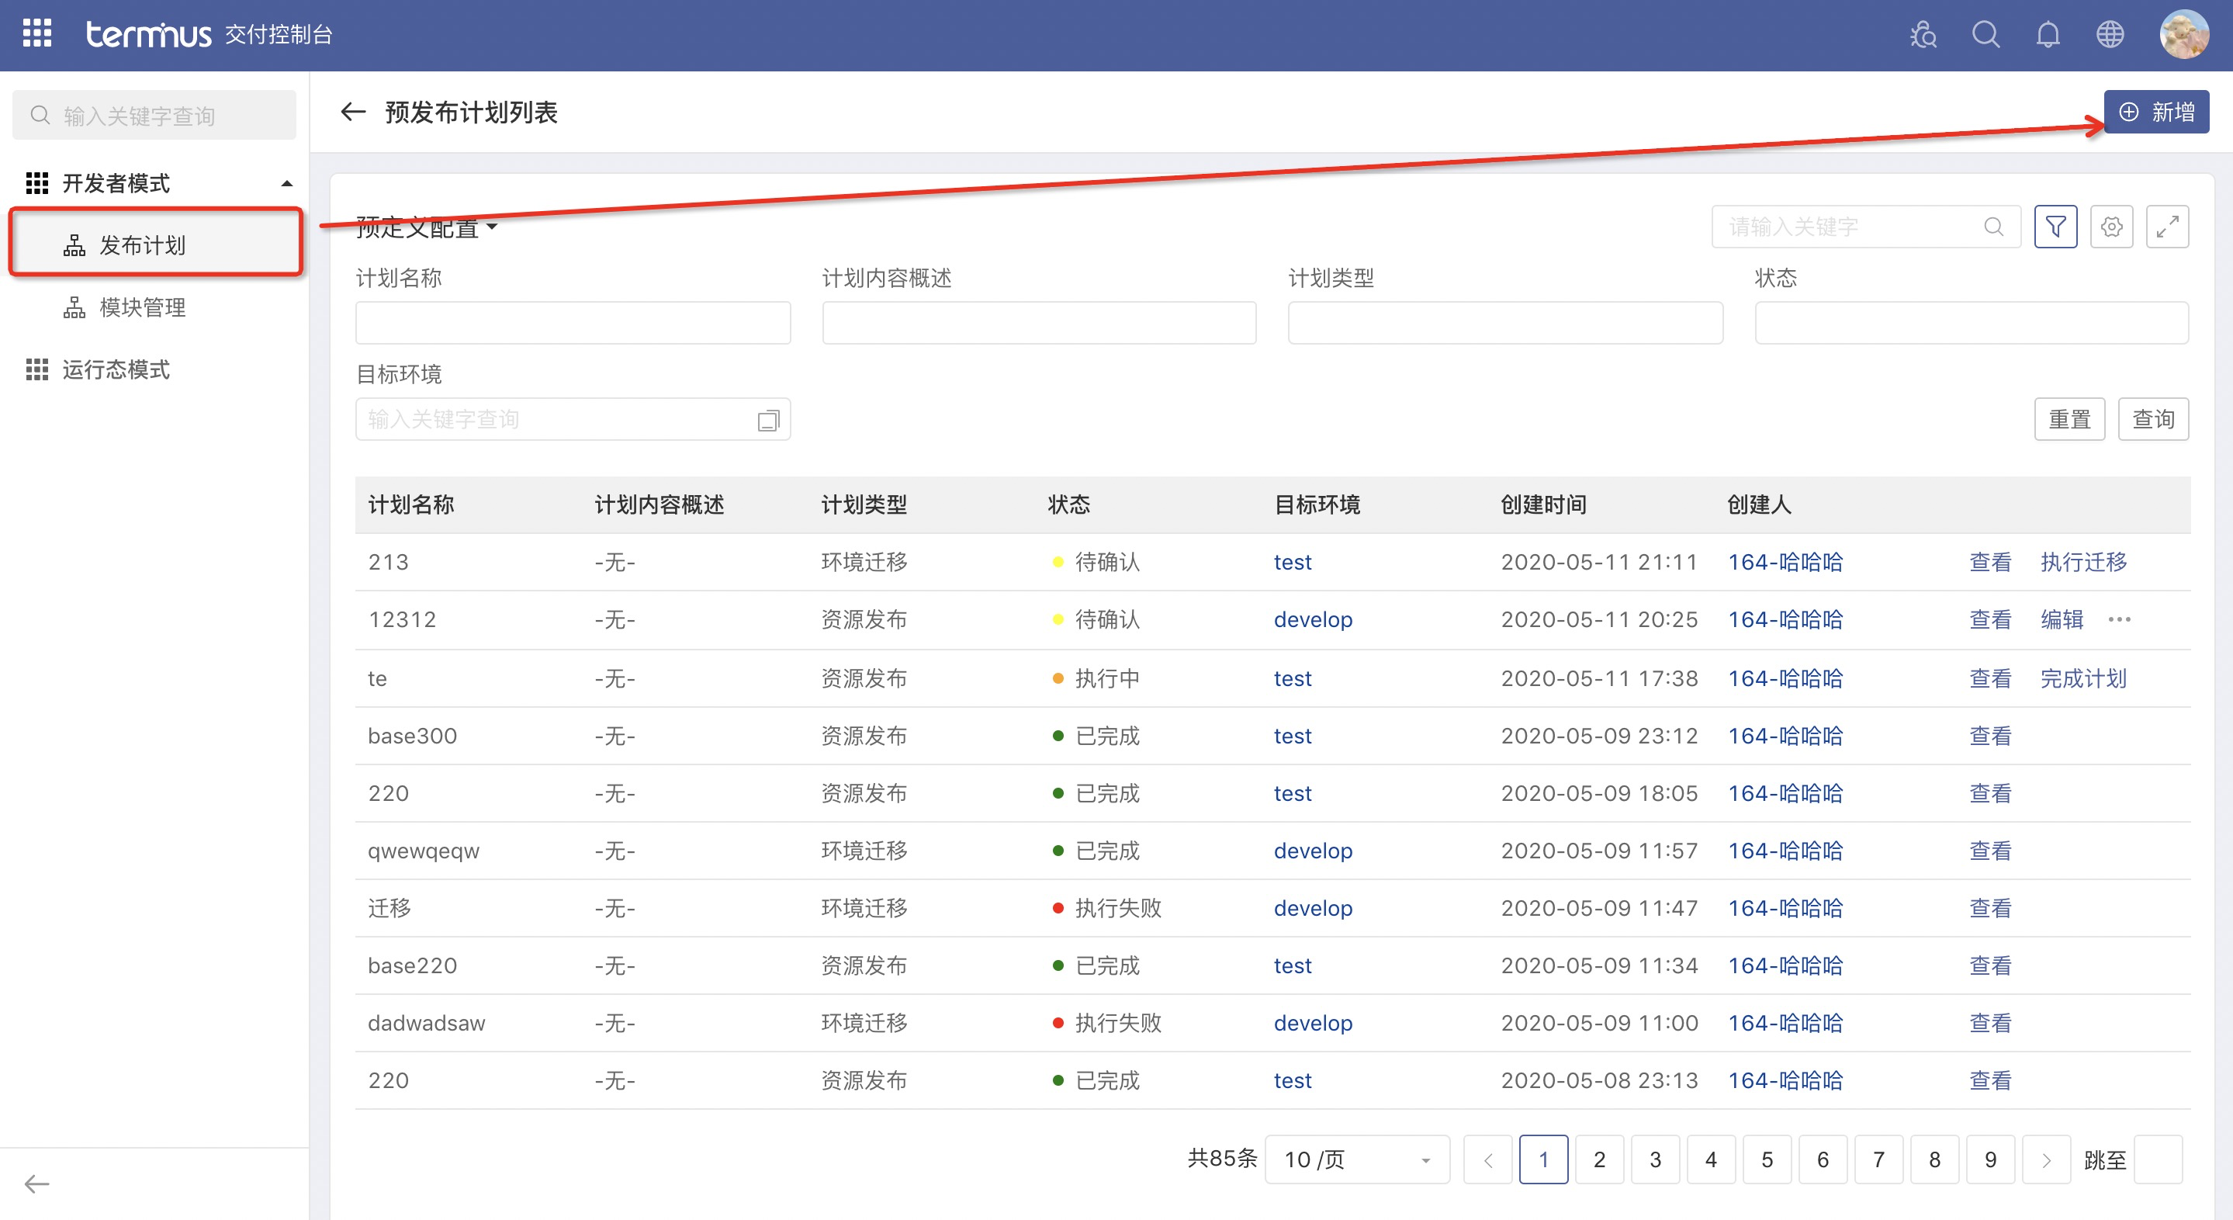The image size is (2233, 1220).
Task: Click 查看 for plan base300
Action: point(1990,735)
